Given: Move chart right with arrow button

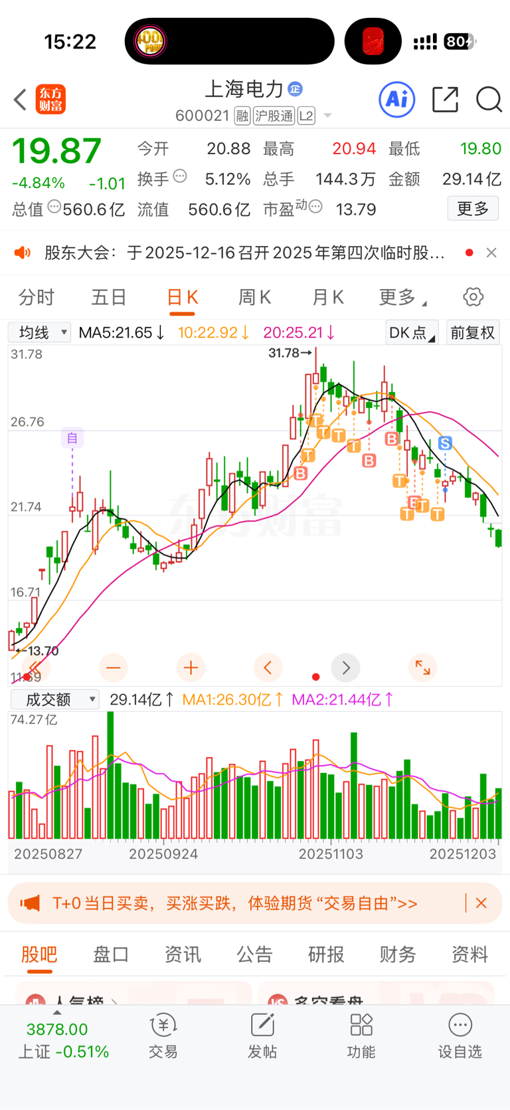Looking at the screenshot, I should (346, 667).
